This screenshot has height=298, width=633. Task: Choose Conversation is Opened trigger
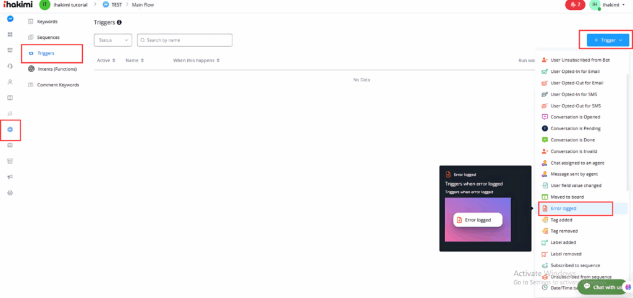tap(575, 117)
